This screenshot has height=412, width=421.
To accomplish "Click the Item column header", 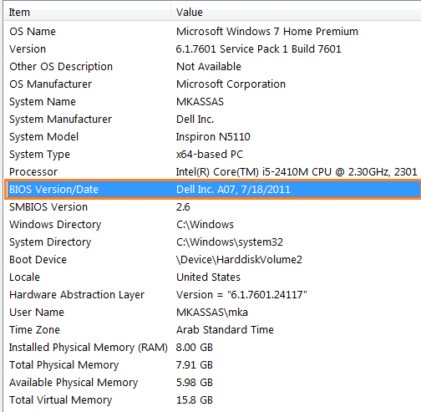I will click(87, 13).
